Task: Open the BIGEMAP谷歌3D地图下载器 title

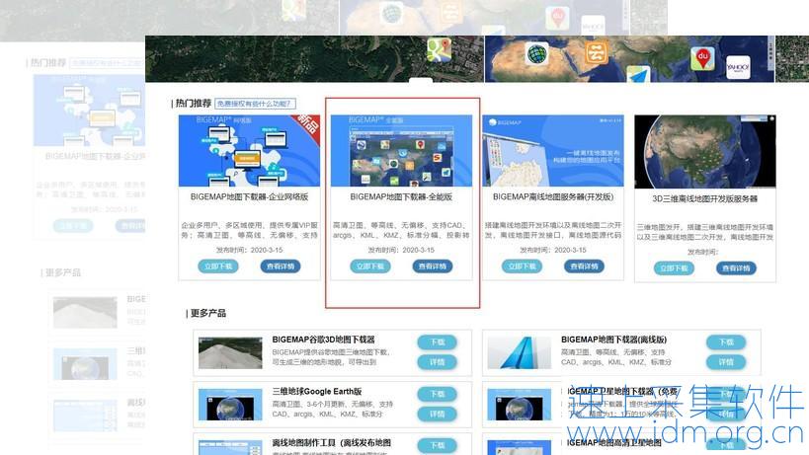Action: [323, 340]
